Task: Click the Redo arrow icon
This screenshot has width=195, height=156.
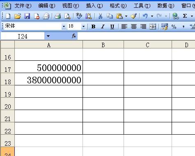Action: click(159, 16)
